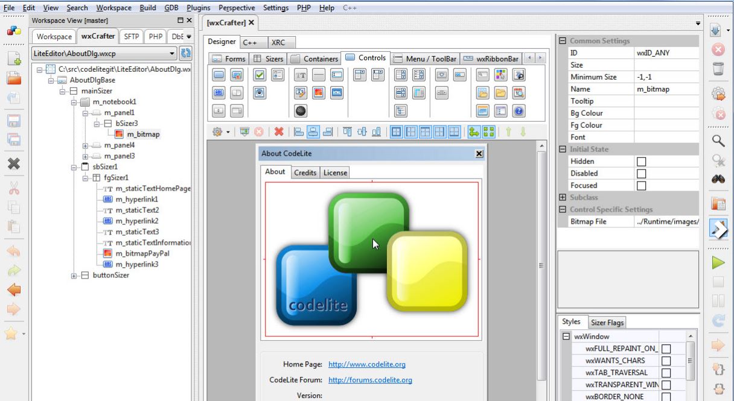Switch to the Sizer Flags tab
Viewport: 734px width, 401px height.
607,323
